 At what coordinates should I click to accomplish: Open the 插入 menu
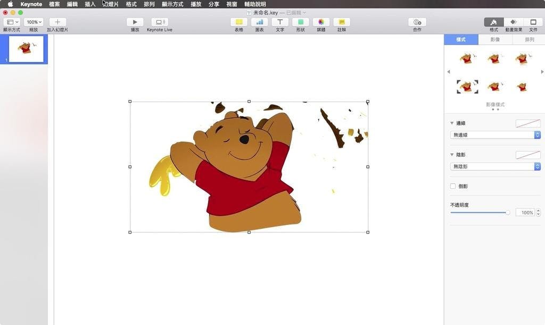click(x=90, y=4)
